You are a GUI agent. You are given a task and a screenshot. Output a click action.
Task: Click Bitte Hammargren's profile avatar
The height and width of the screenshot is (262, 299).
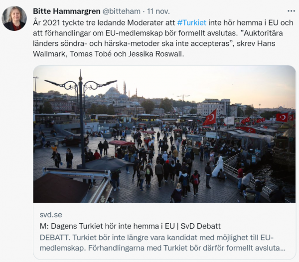pos(14,18)
